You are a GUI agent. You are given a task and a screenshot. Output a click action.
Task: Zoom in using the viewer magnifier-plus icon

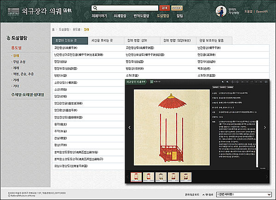pos(223,82)
